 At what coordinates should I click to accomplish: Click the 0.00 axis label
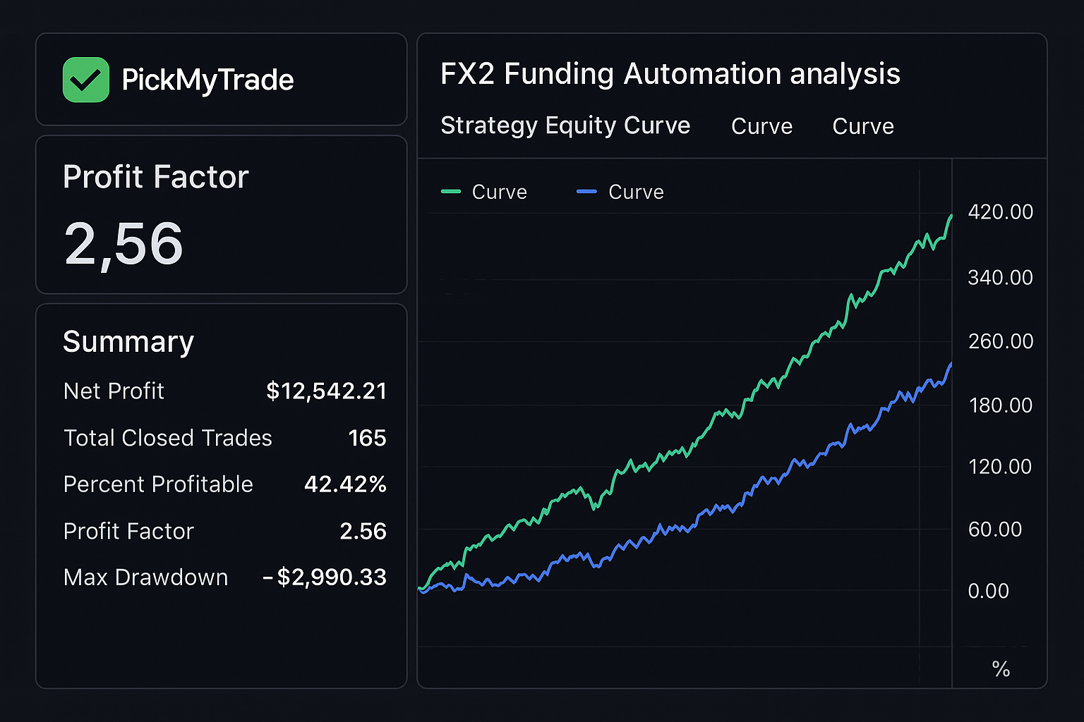(989, 591)
